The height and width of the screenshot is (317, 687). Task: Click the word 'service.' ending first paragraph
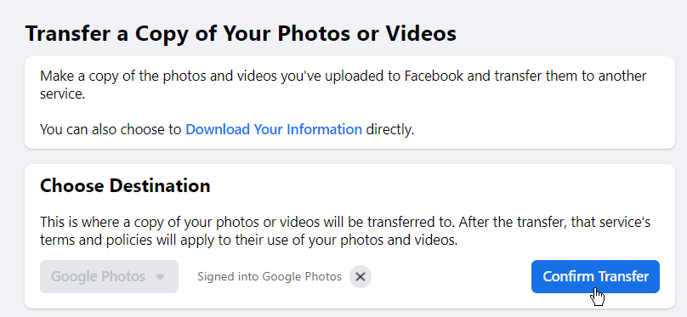tap(62, 94)
